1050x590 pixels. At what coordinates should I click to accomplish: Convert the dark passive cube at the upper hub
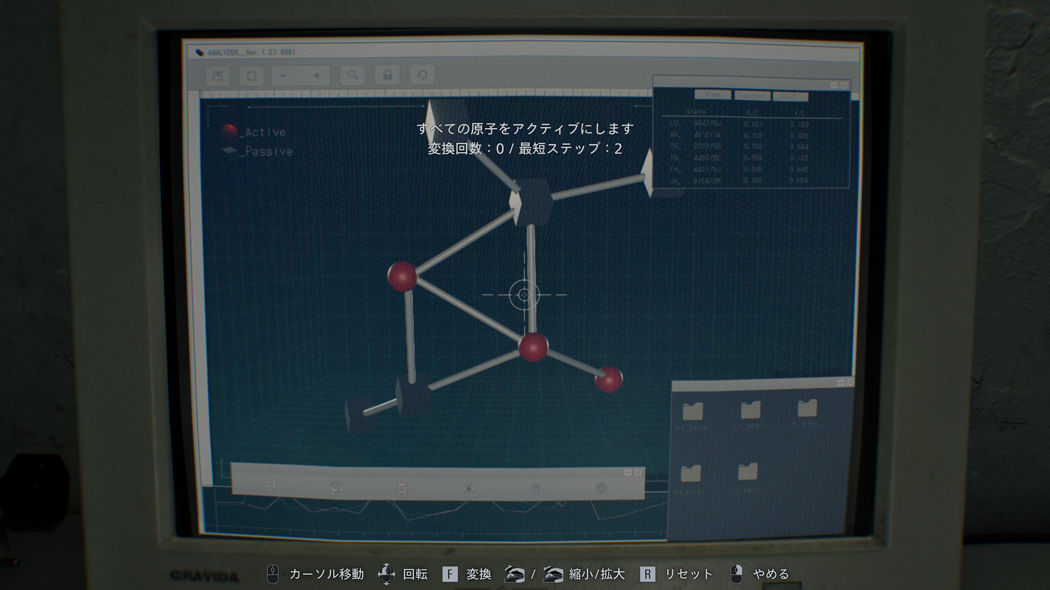tap(532, 202)
